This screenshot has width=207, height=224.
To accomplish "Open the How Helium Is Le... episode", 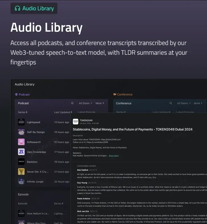I will (x=38, y=213).
